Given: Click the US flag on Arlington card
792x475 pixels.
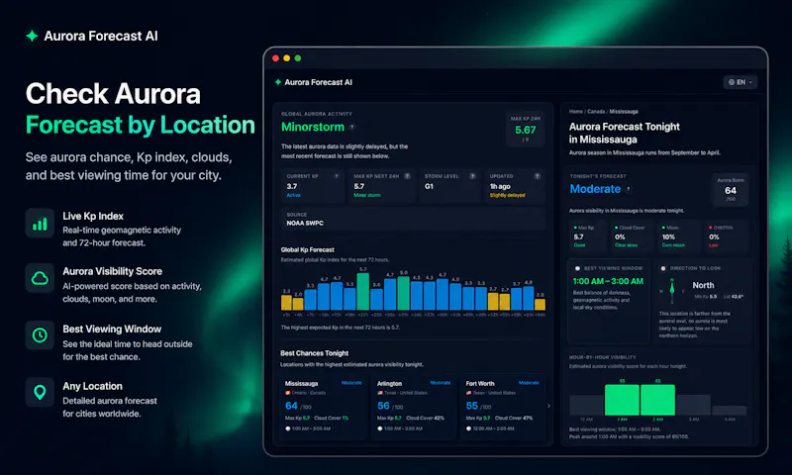Looking at the screenshot, I should 380,393.
